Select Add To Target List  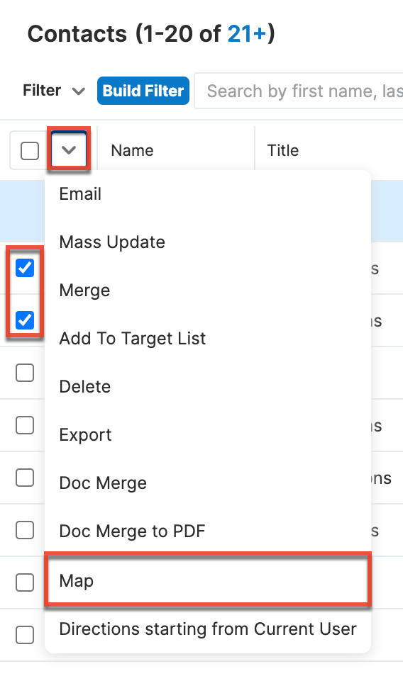(208, 339)
